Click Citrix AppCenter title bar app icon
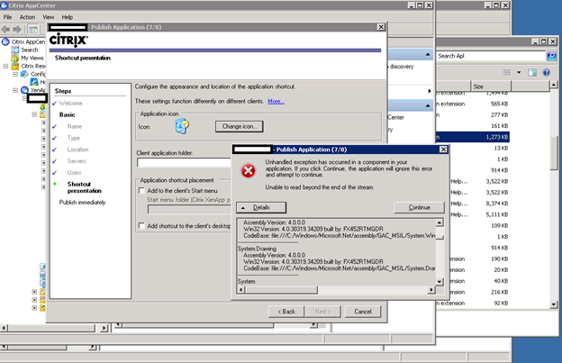Screen dimensions: 562x363 coord(4,5)
